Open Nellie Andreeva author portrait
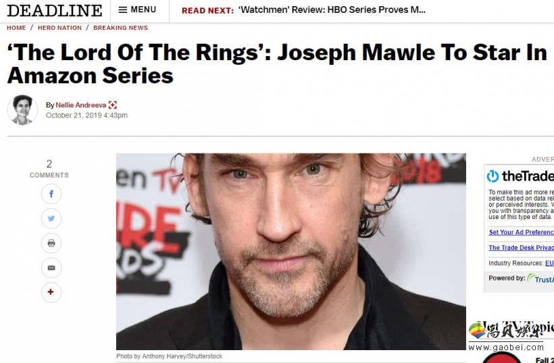This screenshot has width=554, height=363. click(x=22, y=110)
